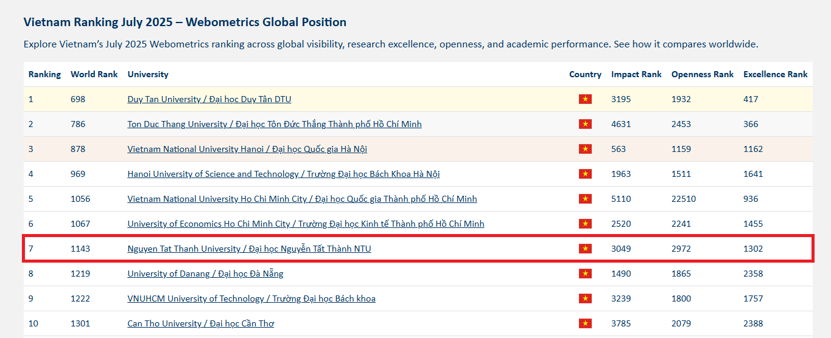This screenshot has width=831, height=338.
Task: Click flag icon in Vietnam National University Hanoi row
Action: pyautogui.click(x=585, y=149)
